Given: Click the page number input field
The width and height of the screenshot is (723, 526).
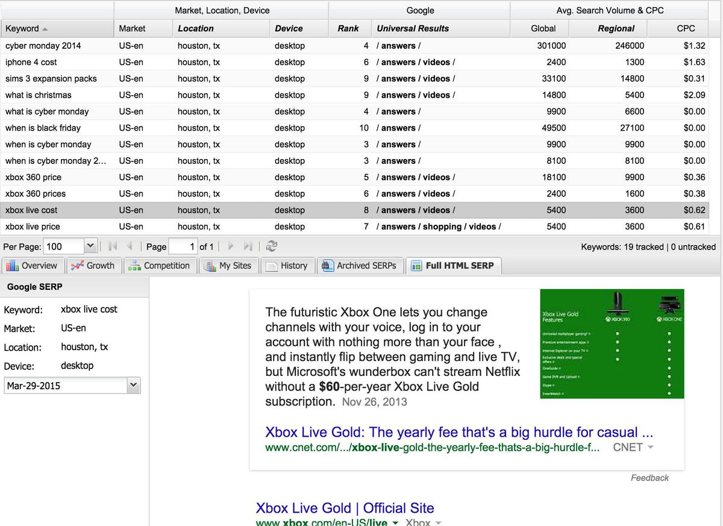Looking at the screenshot, I should click(x=183, y=246).
